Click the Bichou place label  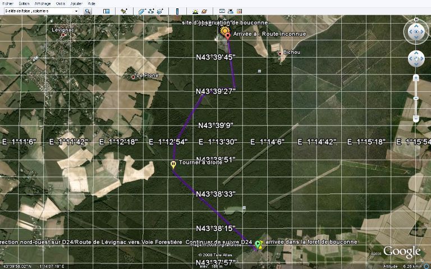(x=292, y=52)
